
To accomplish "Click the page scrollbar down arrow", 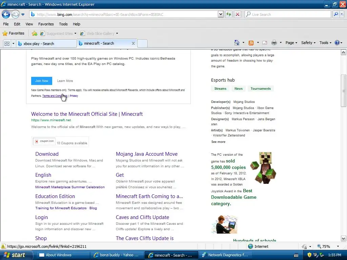I will coord(344,239).
